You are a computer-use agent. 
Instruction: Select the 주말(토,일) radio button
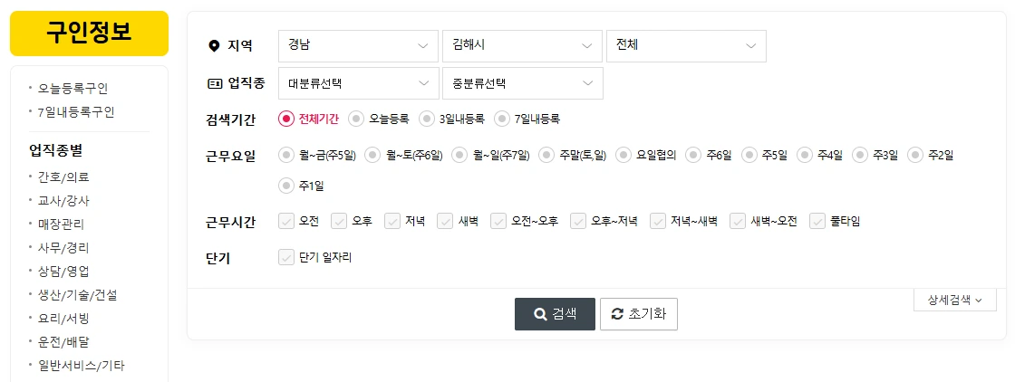547,155
